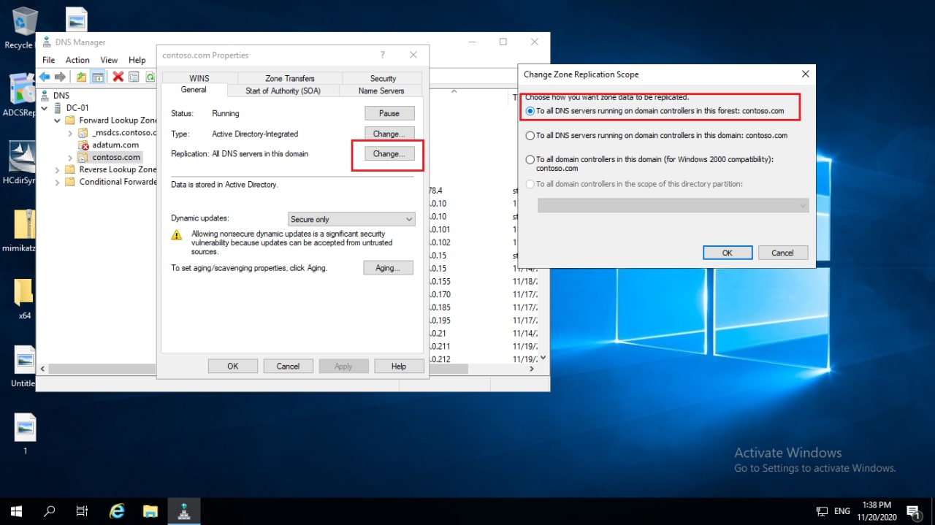Click Change button next to Replication

(x=389, y=154)
